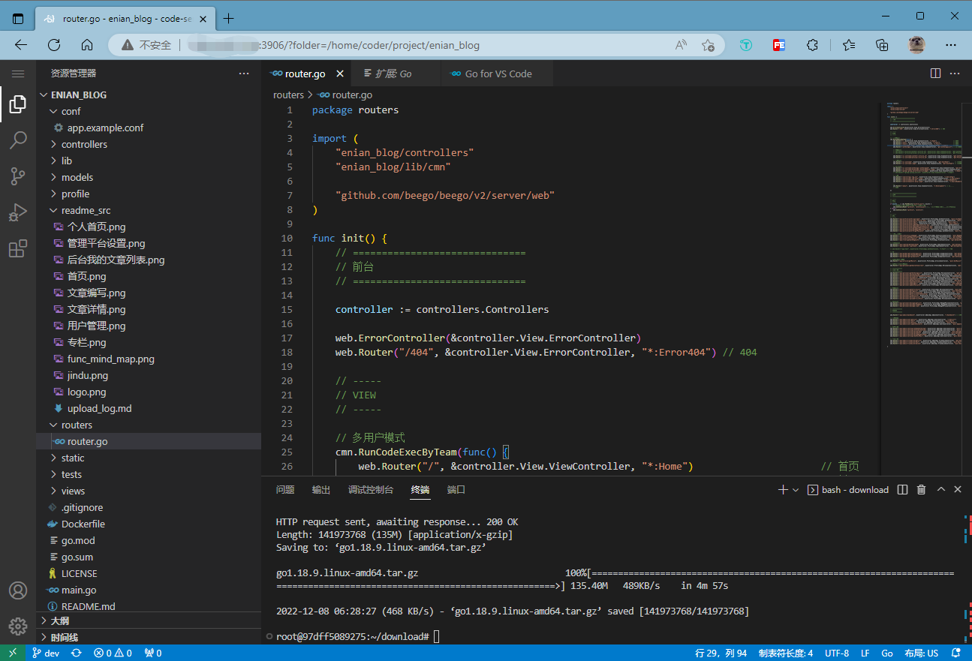Expand the controllers folder
This screenshot has height=661, width=972.
click(82, 144)
